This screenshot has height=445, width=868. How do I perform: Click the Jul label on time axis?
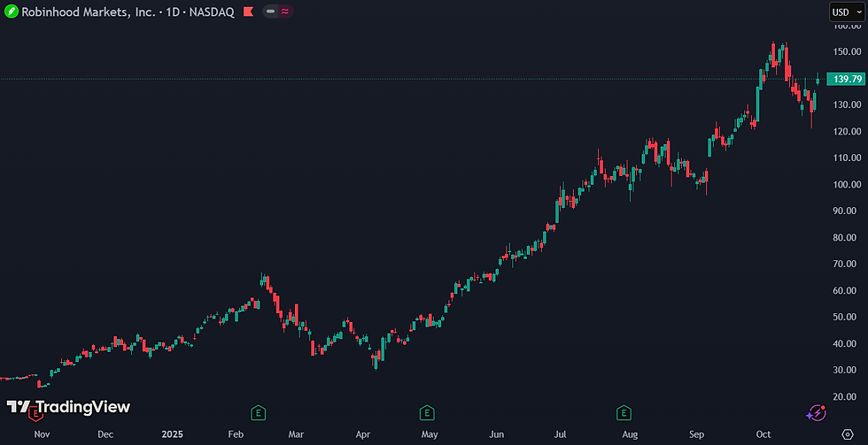pyautogui.click(x=560, y=434)
